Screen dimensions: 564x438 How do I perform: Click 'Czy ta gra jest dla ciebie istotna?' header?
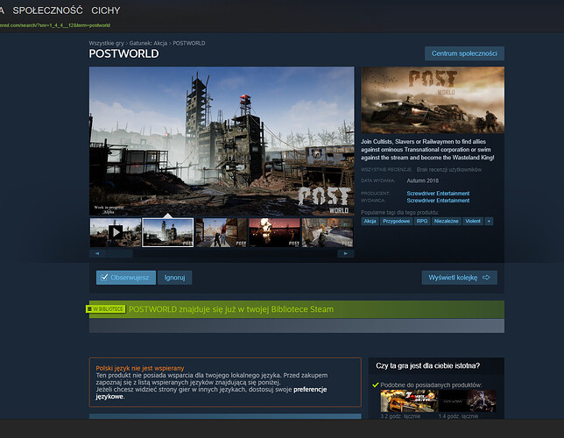[x=427, y=365]
